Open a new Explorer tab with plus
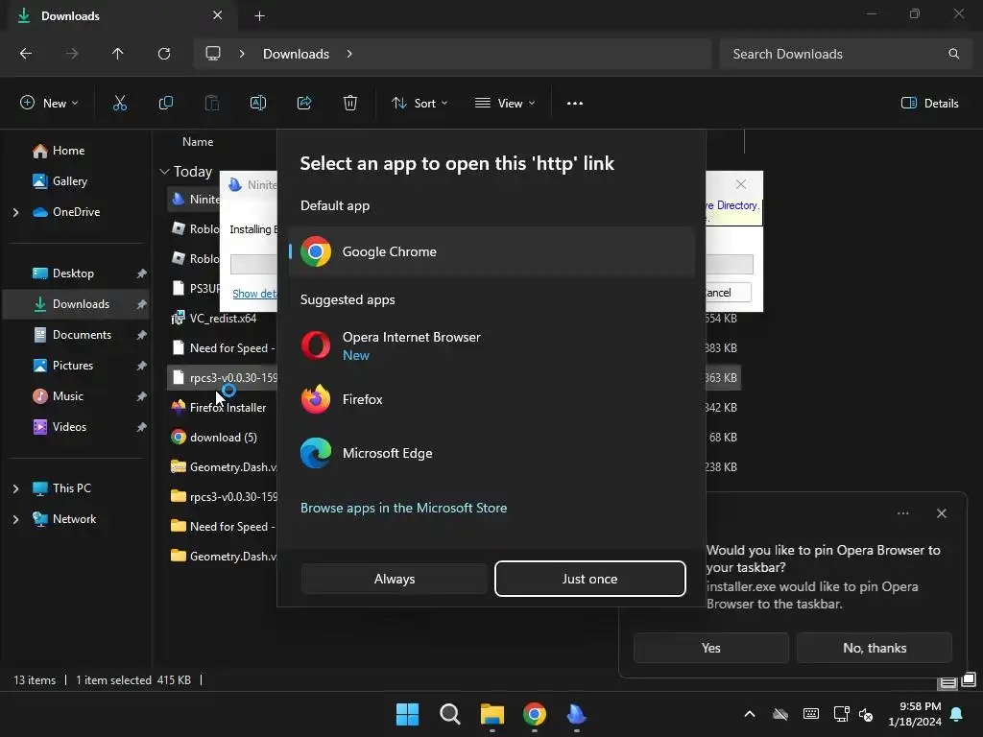Screen dimensions: 983x737 coord(259,15)
